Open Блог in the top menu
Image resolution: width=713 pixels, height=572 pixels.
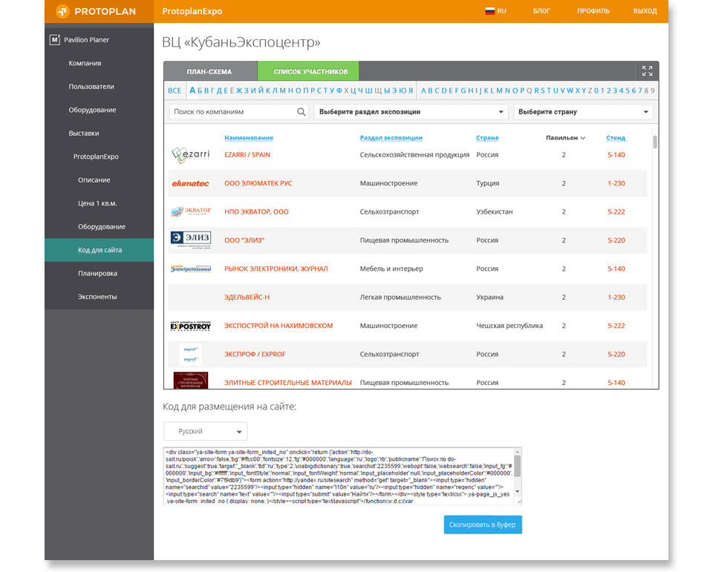pyautogui.click(x=541, y=11)
